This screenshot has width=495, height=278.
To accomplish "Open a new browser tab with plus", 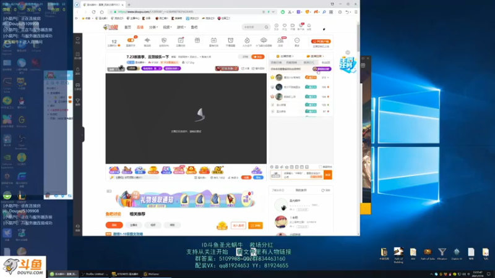I will [x=129, y=5].
